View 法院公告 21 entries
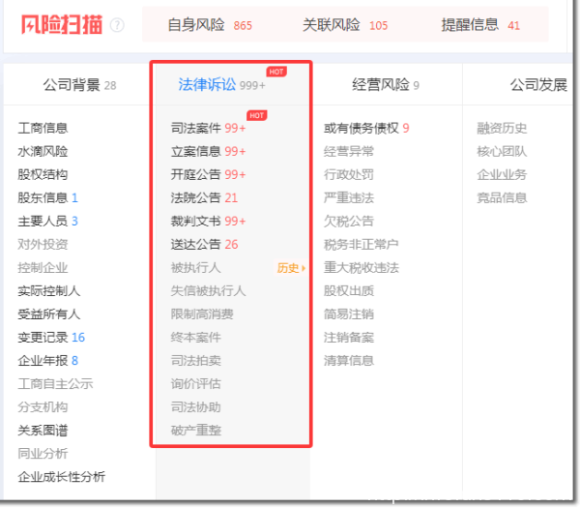 (204, 197)
